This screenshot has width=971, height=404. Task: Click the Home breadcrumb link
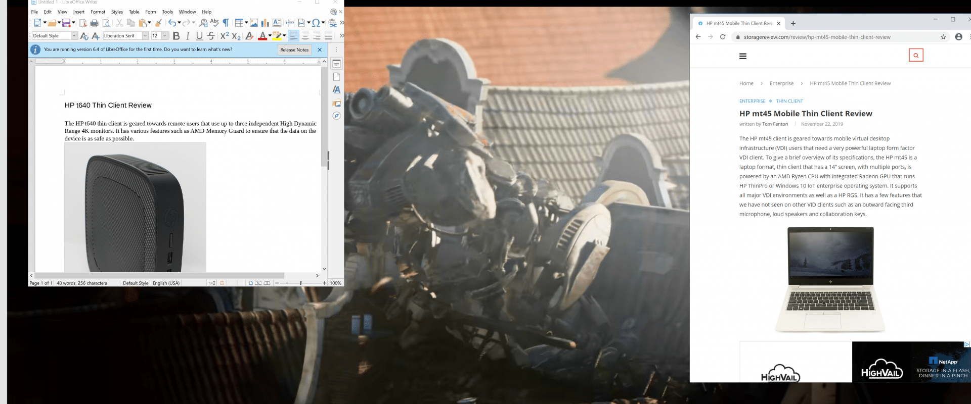[x=746, y=84]
